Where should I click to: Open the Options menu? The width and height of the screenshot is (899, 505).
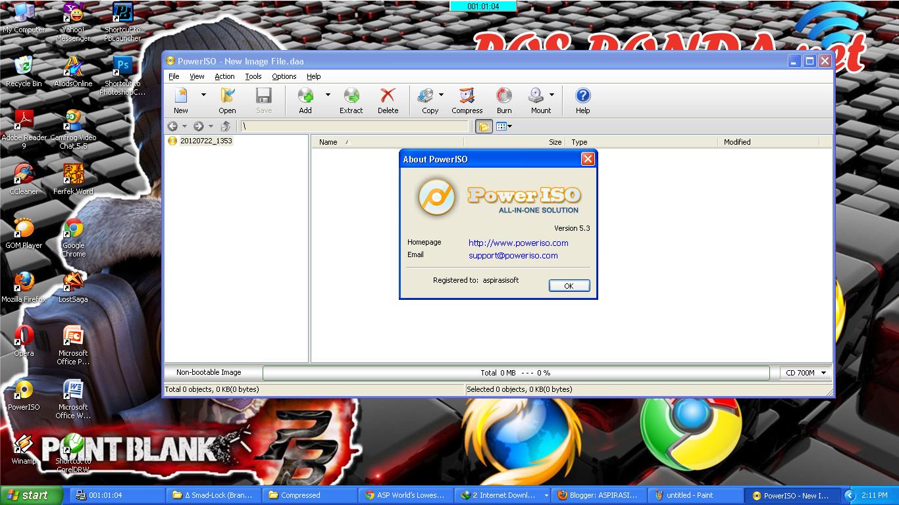click(x=284, y=76)
